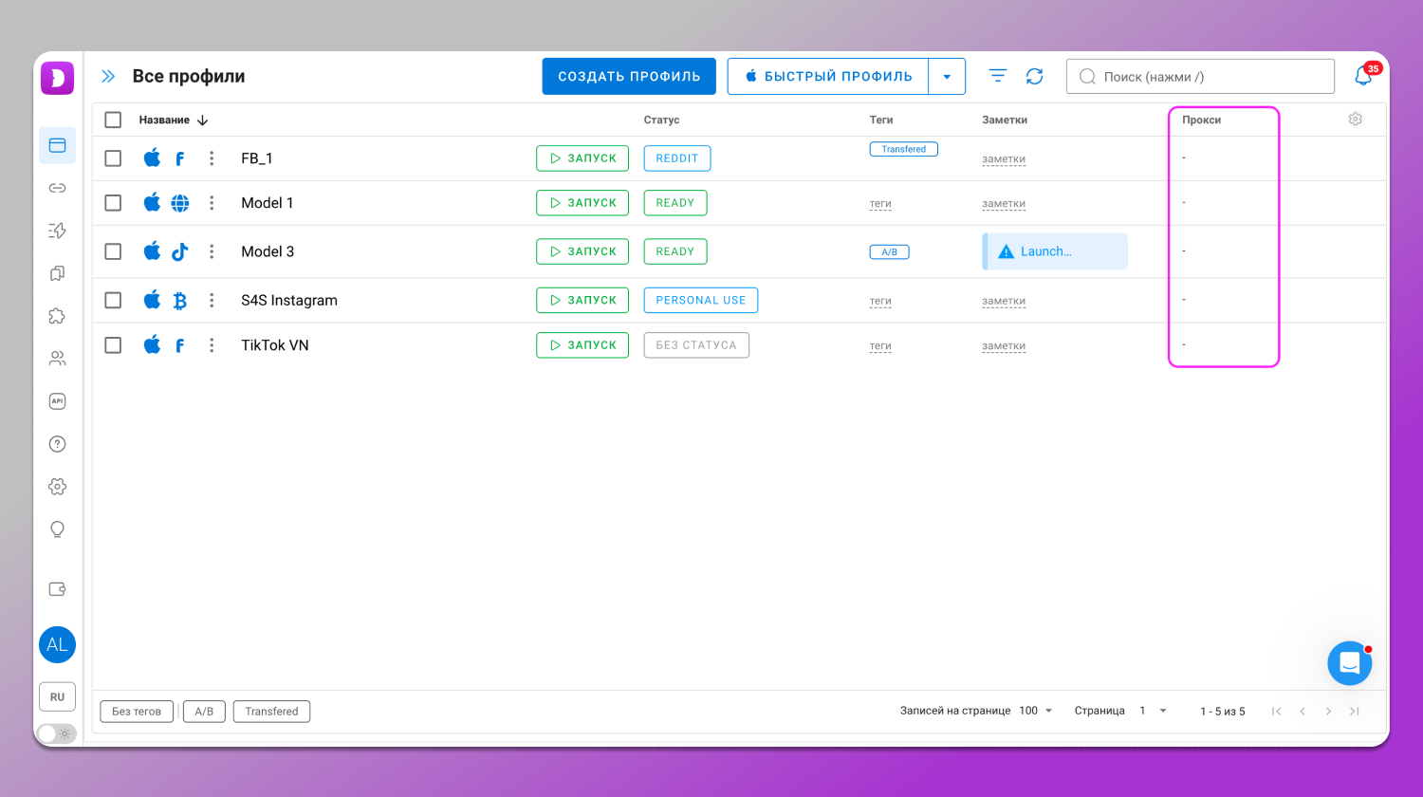Expand the quick profile dropdown arrow
This screenshot has width=1423, height=797.
947,77
